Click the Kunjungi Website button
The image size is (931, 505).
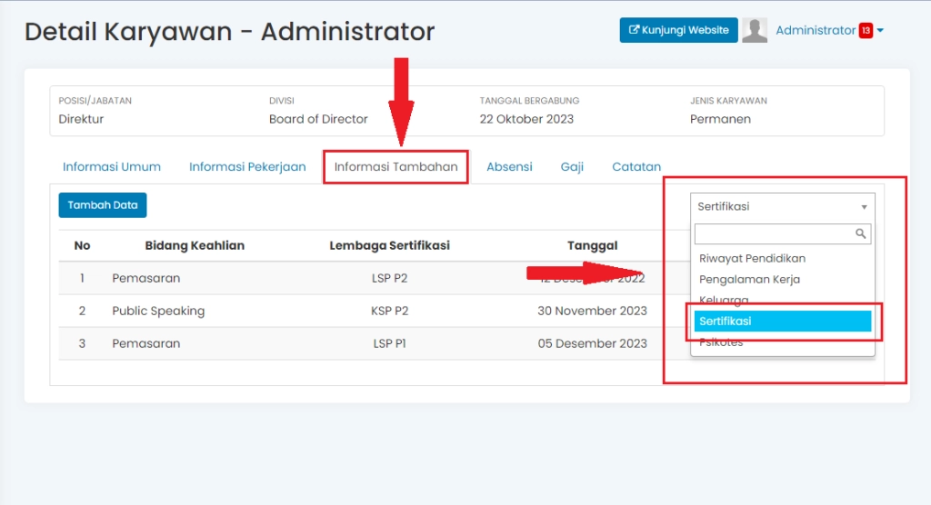point(678,30)
